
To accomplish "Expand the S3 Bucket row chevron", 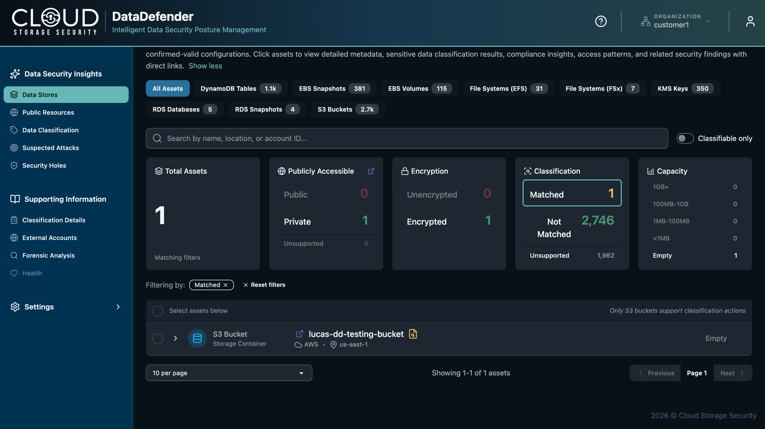I will click(x=175, y=338).
